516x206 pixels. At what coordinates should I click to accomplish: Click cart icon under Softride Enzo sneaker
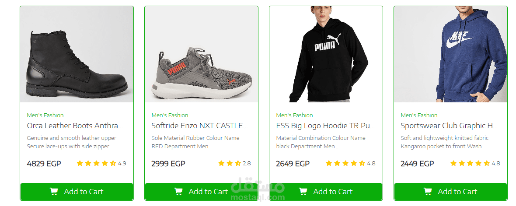(178, 192)
